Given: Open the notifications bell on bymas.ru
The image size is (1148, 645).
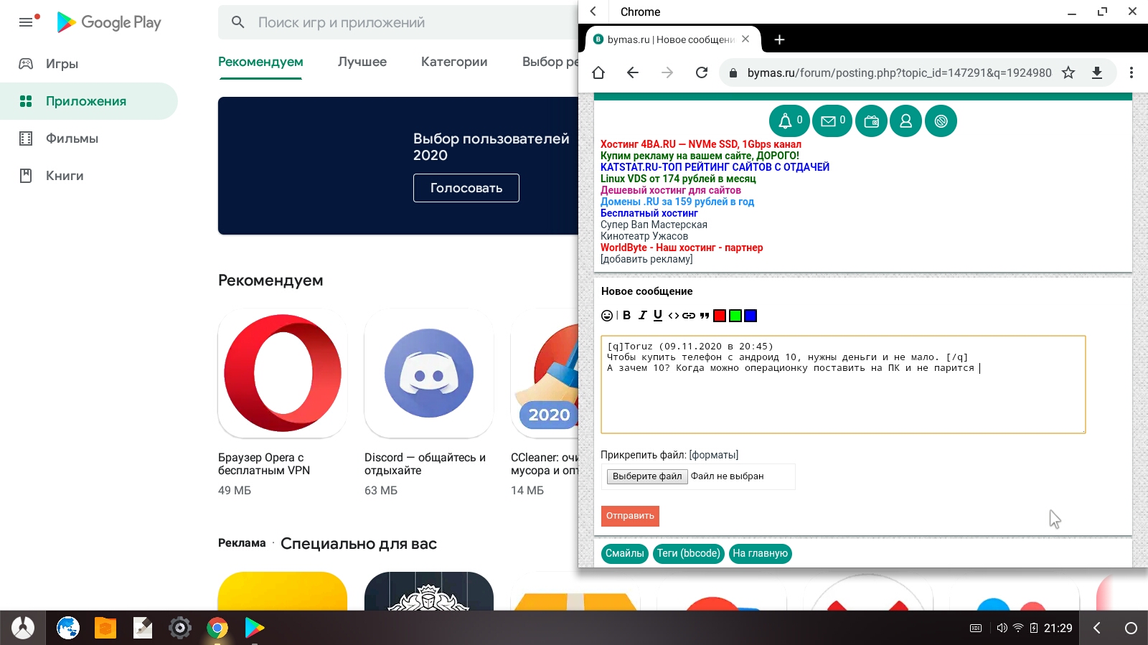Looking at the screenshot, I should click(x=789, y=121).
